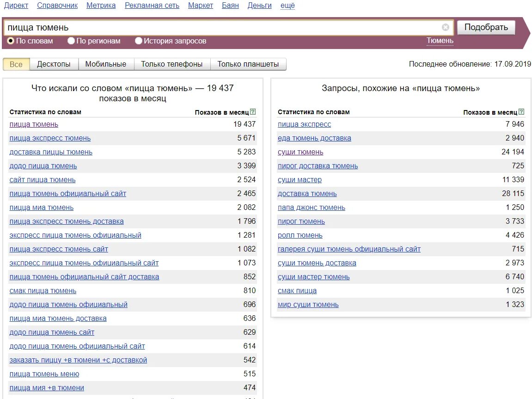Open the similar query 'пицца экспресс'
Viewport: 532px width, 399px height.
pyautogui.click(x=304, y=124)
